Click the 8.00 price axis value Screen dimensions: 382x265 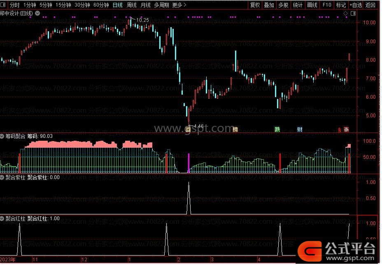370,60
